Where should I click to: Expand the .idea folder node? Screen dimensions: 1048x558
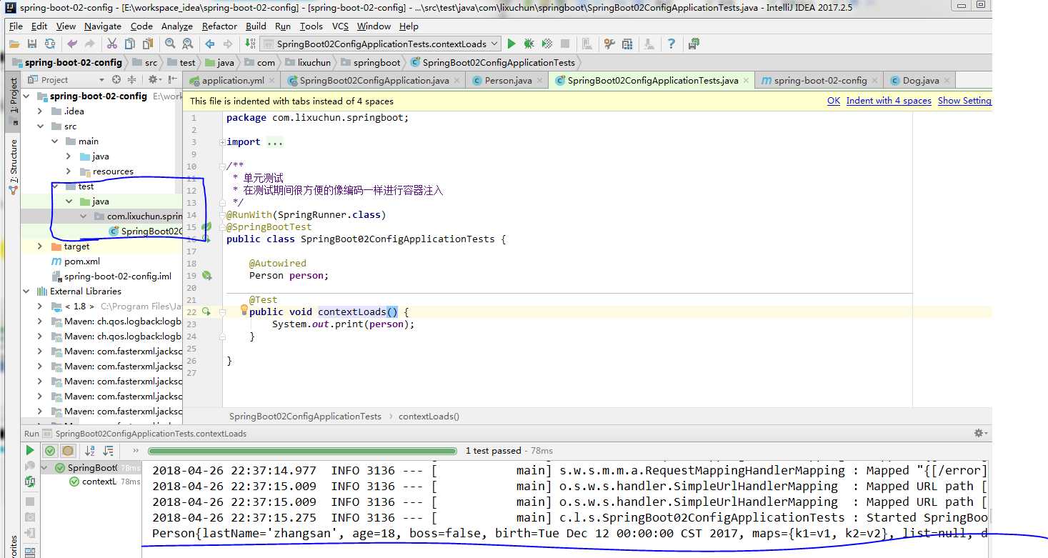[41, 111]
